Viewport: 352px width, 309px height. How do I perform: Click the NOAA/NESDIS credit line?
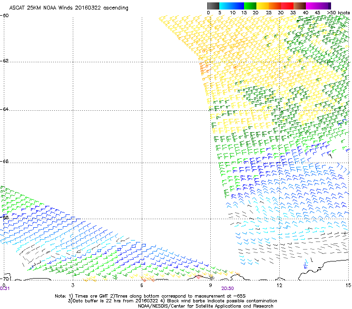(205, 306)
